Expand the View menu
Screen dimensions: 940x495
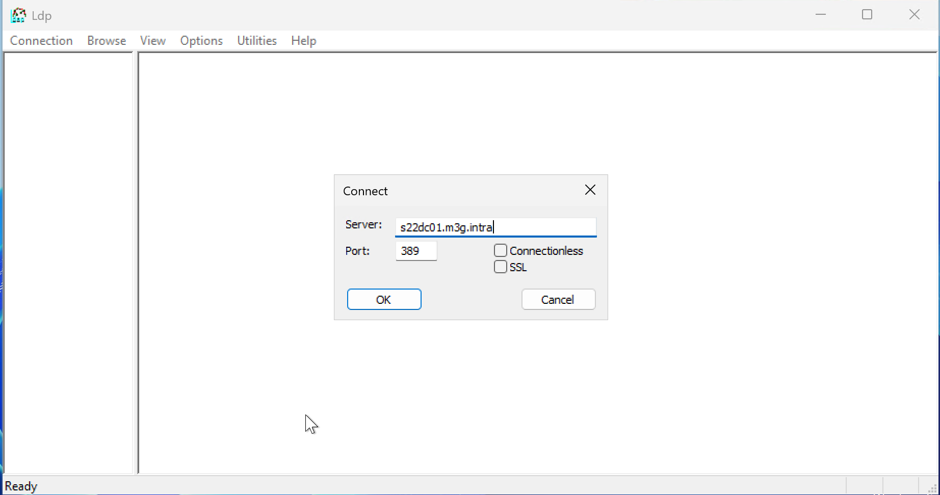pyautogui.click(x=153, y=41)
